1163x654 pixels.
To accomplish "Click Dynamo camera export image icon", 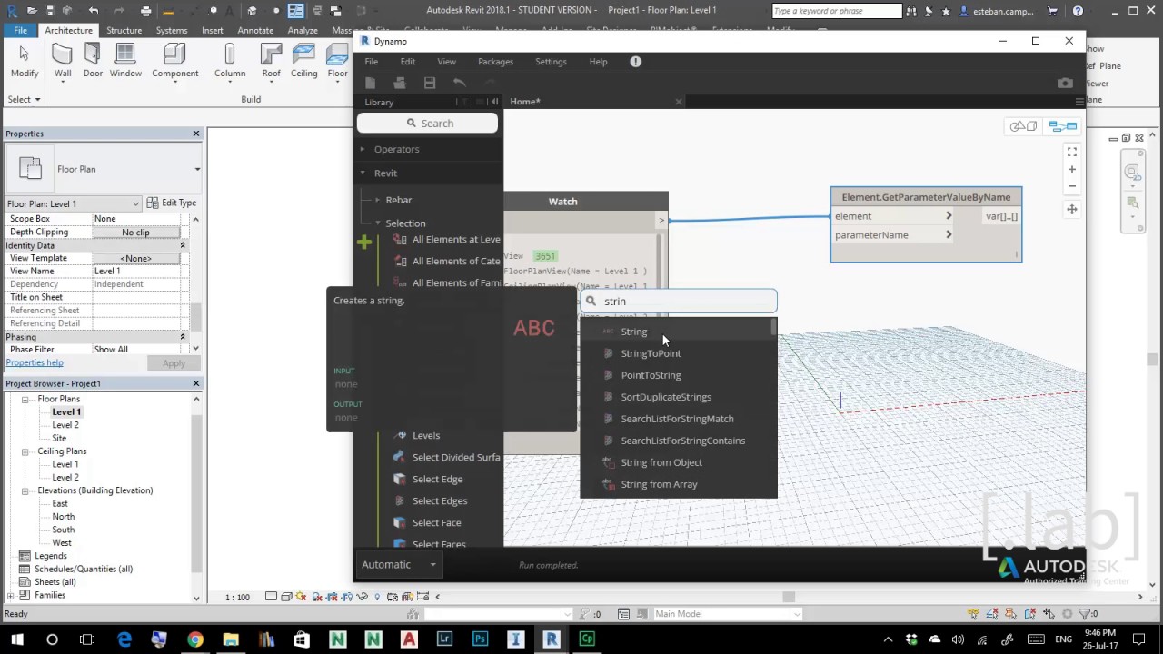I will (1065, 83).
